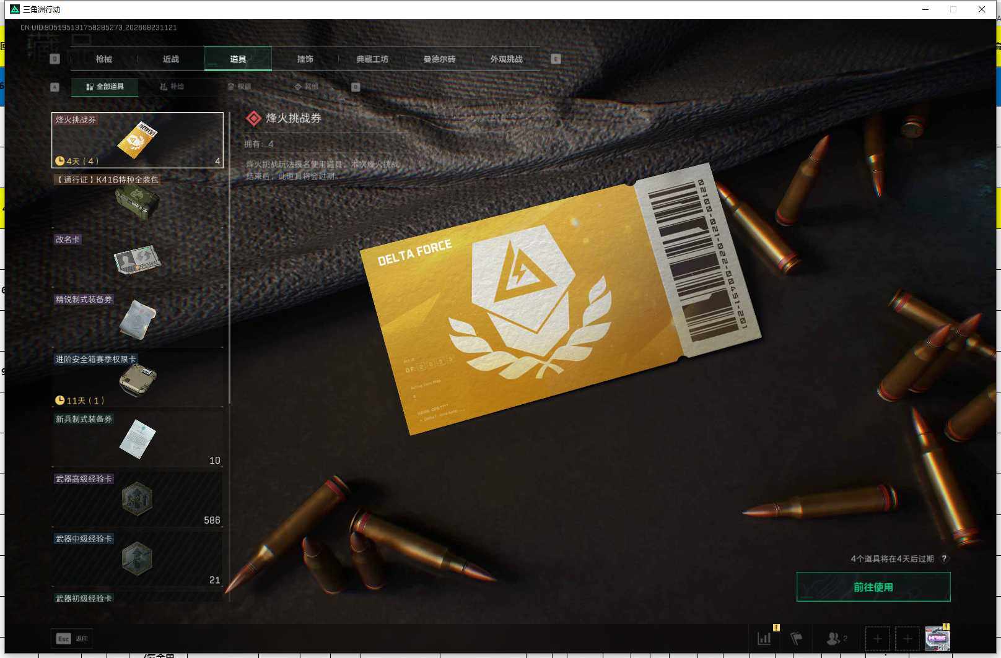This screenshot has width=1001, height=658.
Task: Select the 道具 tab
Action: 238,59
